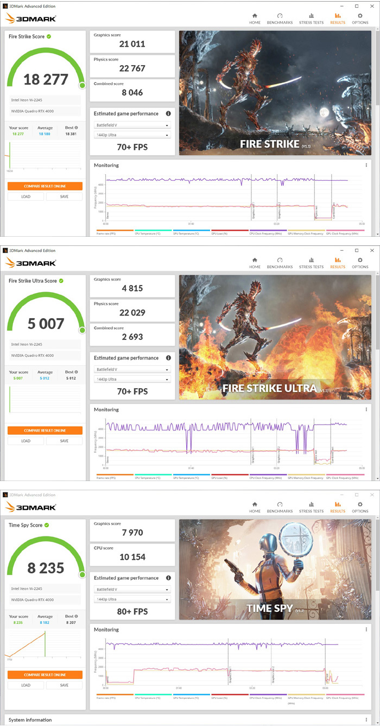Open Battlefield V dropdown in Fire Strike window
Image resolution: width=380 pixels, height=727 pixels.
pos(132,125)
